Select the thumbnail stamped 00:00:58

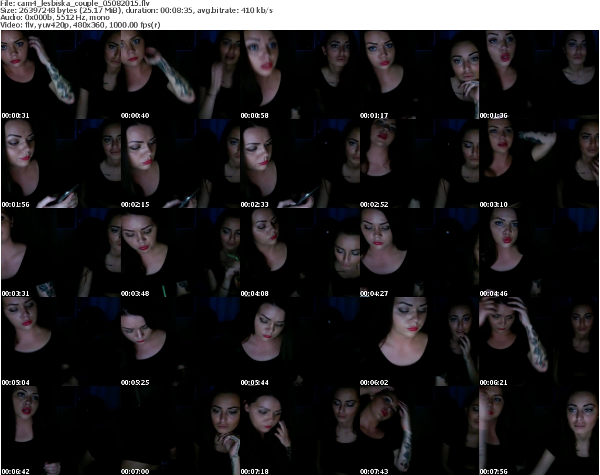(300, 74)
